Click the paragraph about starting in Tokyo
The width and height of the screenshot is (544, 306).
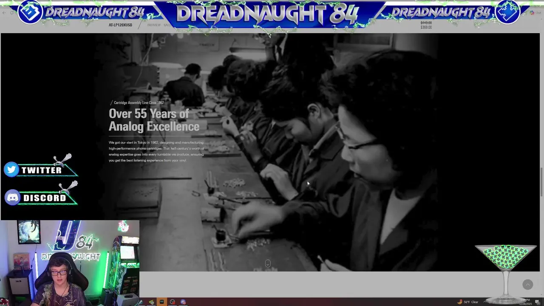coord(156,151)
